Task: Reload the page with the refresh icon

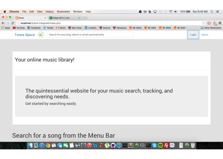Action: [x=13, y=23]
